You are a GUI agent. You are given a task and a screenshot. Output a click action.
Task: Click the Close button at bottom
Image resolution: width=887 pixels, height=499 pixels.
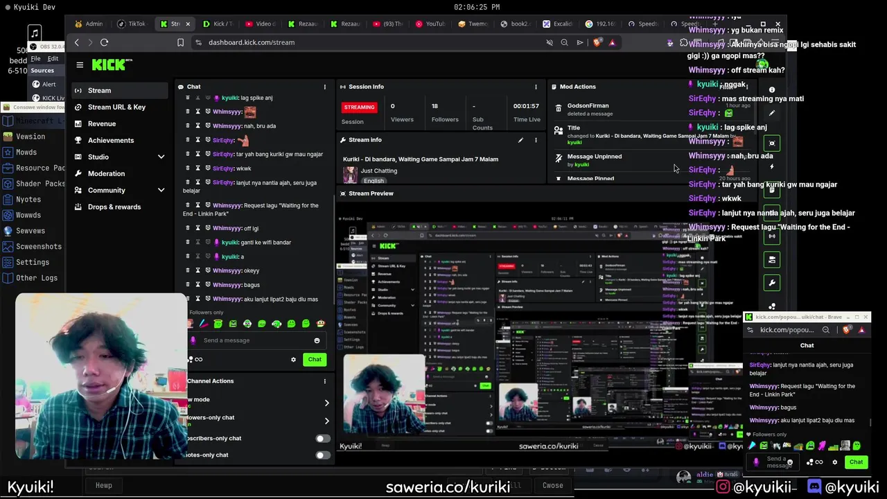[552, 485]
